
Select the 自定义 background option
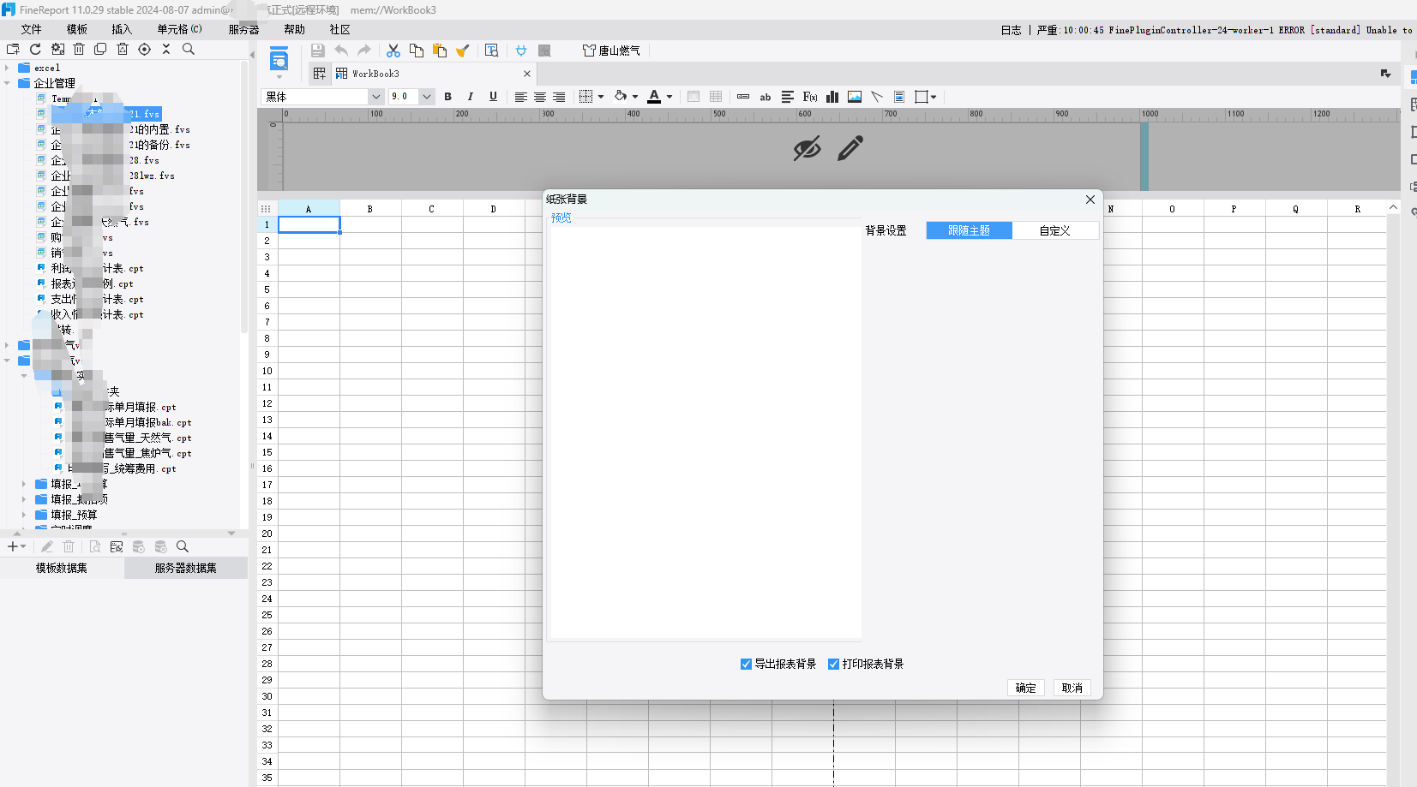coord(1055,230)
